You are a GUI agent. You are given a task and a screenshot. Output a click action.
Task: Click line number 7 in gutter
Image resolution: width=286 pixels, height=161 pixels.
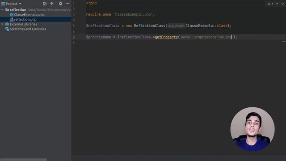click(x=74, y=37)
